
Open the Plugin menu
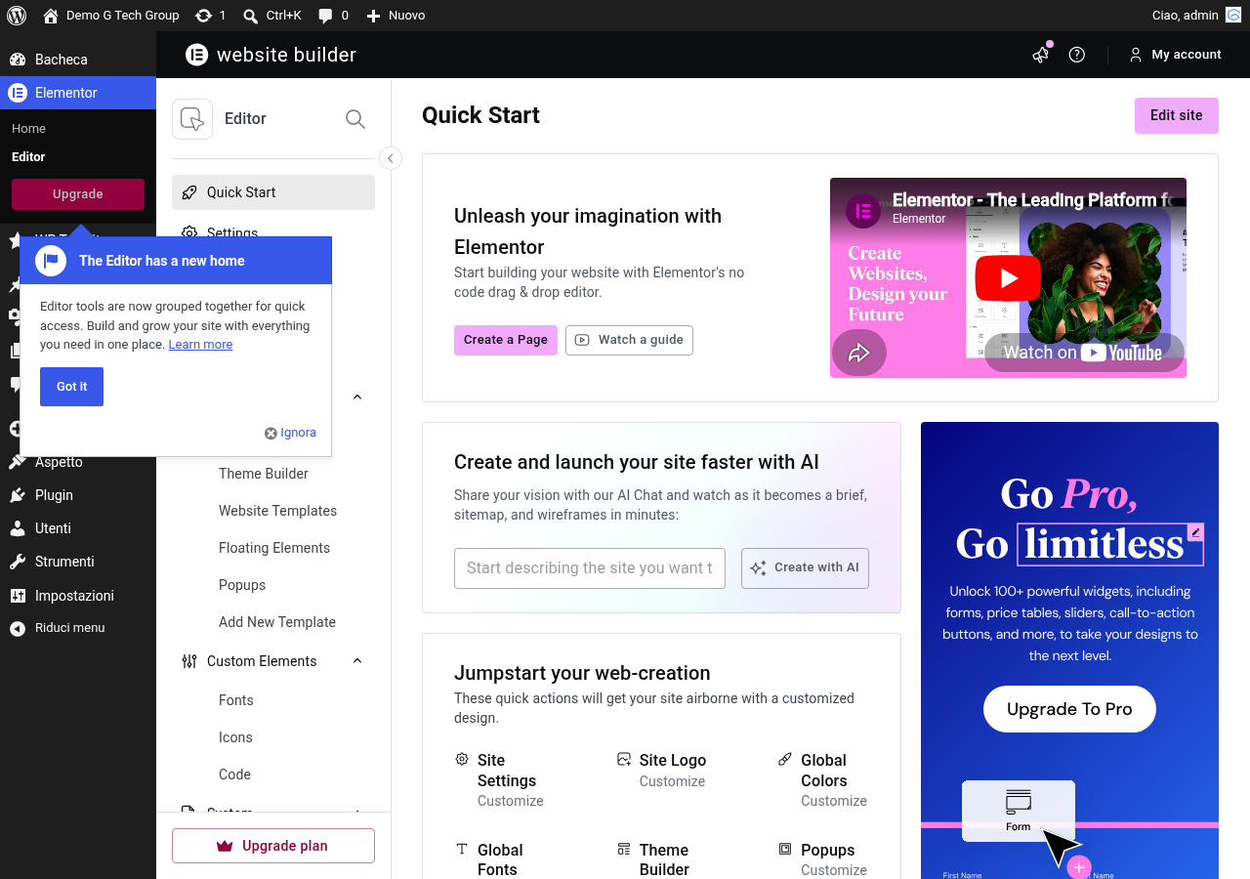click(x=78, y=495)
